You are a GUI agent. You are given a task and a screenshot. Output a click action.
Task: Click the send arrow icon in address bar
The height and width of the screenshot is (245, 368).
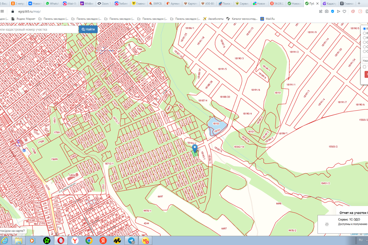coord(338,11)
